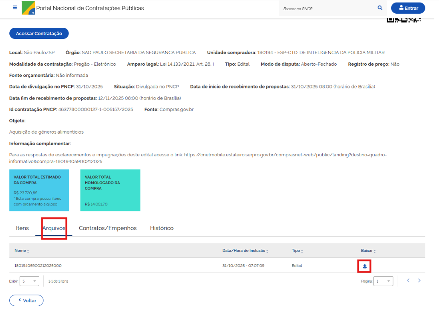
Task: Click the Acessar Contratação button
Action: 39,33
